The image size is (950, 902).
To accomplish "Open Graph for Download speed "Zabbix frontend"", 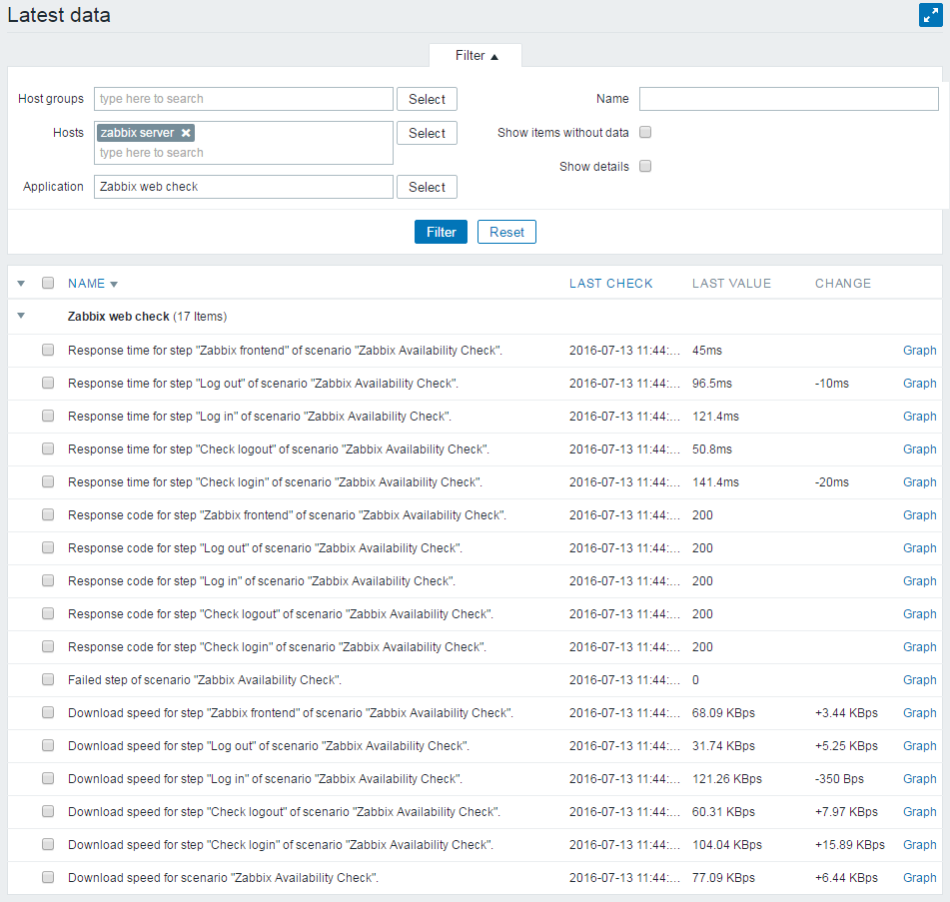I will click(x=919, y=713).
